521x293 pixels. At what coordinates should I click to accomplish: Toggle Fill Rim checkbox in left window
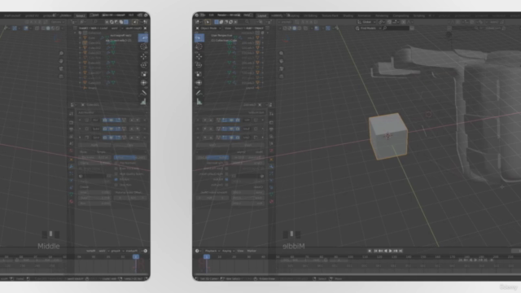coord(116,179)
